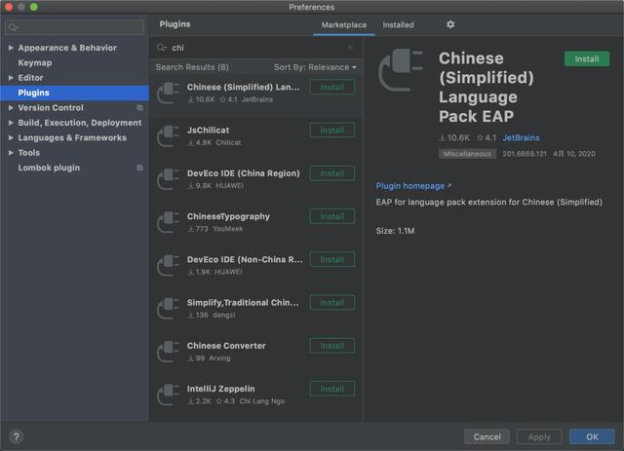624x451 pixels.
Task: Focus the settings search field in sidebar
Action: pos(75,27)
